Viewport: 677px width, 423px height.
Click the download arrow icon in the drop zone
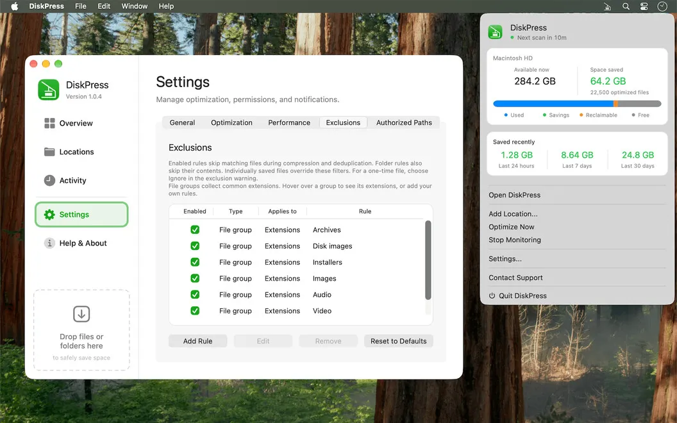point(81,314)
